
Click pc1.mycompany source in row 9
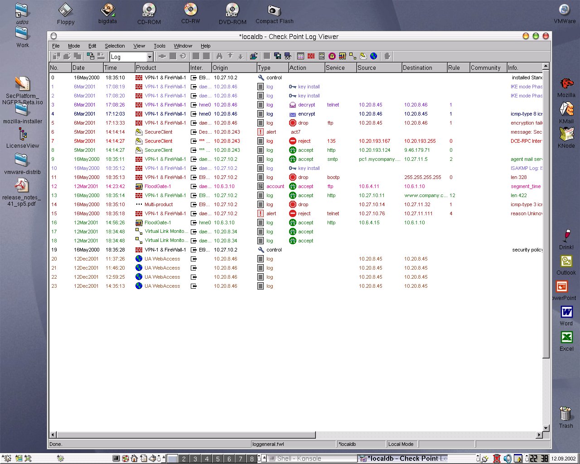380,159
